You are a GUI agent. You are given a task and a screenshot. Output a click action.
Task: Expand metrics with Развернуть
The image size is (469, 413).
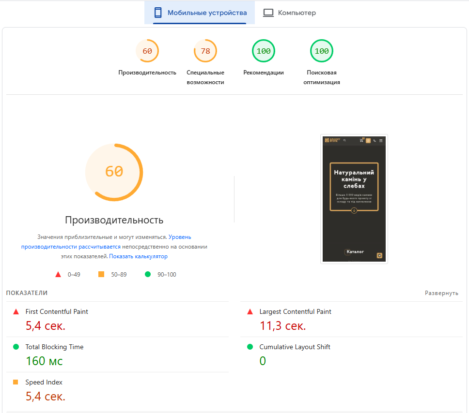(441, 293)
